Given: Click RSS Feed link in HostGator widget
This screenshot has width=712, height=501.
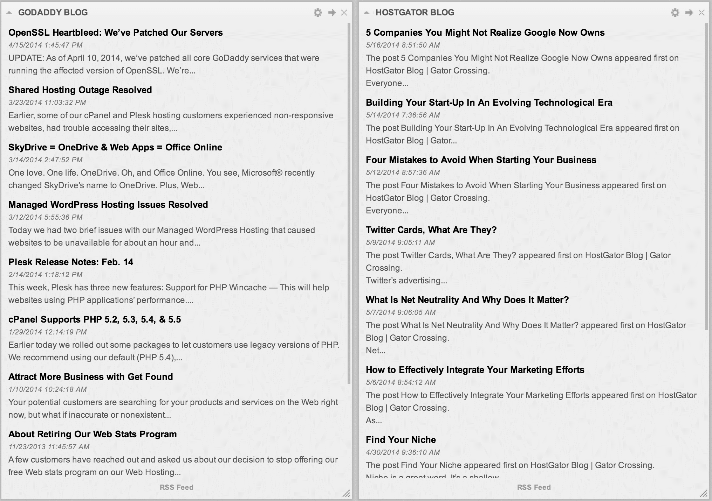Looking at the screenshot, I should click(534, 487).
